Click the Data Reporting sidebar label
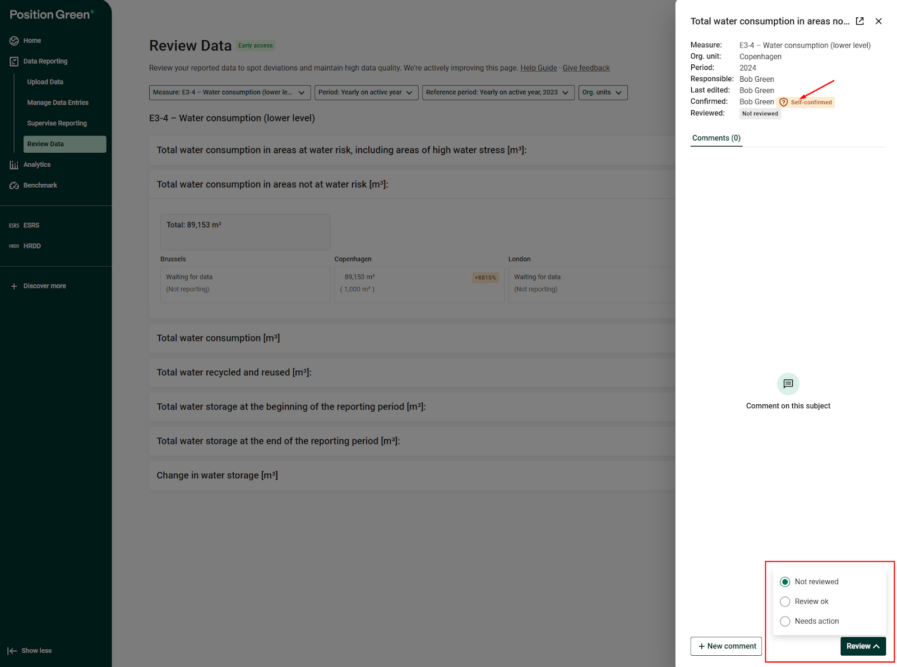897x667 pixels. pos(45,62)
